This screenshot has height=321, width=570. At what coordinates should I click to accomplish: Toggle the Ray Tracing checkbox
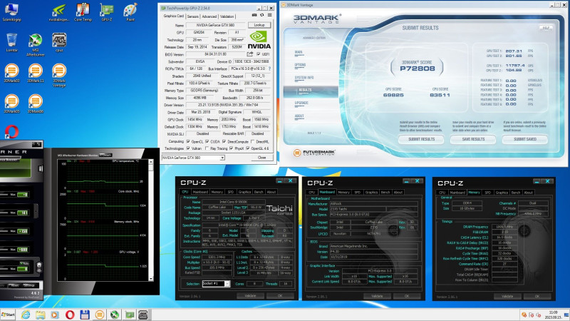207,148
